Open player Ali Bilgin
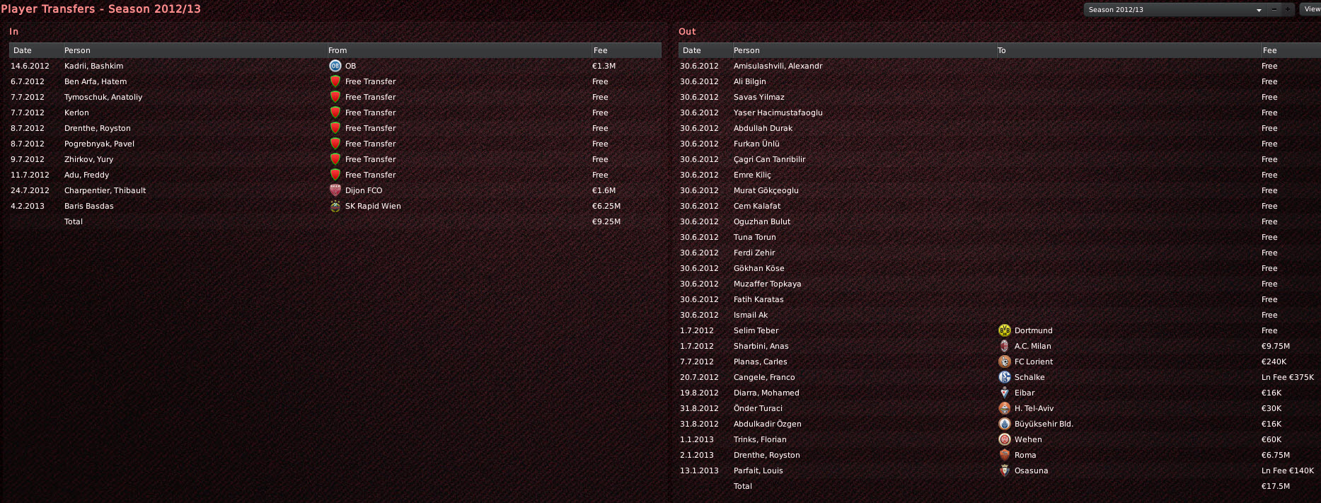The height and width of the screenshot is (503, 1321). click(749, 81)
